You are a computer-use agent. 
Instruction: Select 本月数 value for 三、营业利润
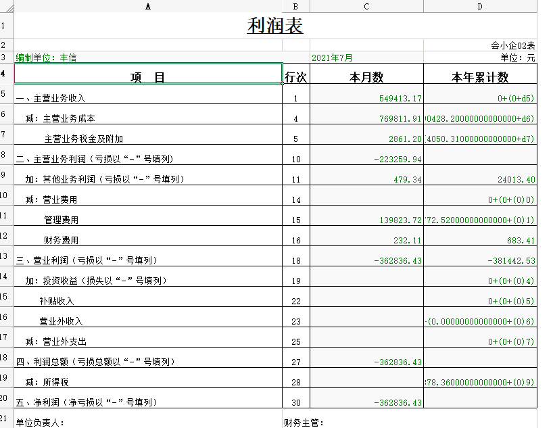[366, 256]
